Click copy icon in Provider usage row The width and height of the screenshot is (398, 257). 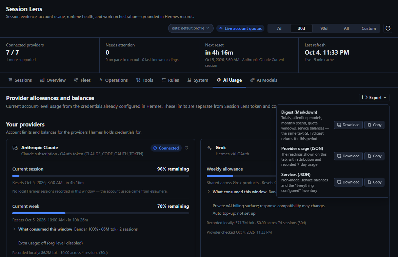pos(369,156)
